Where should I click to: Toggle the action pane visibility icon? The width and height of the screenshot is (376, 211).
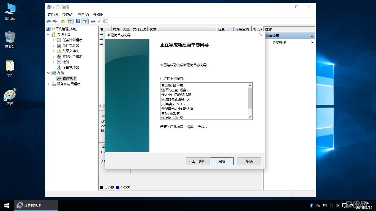tap(85, 21)
